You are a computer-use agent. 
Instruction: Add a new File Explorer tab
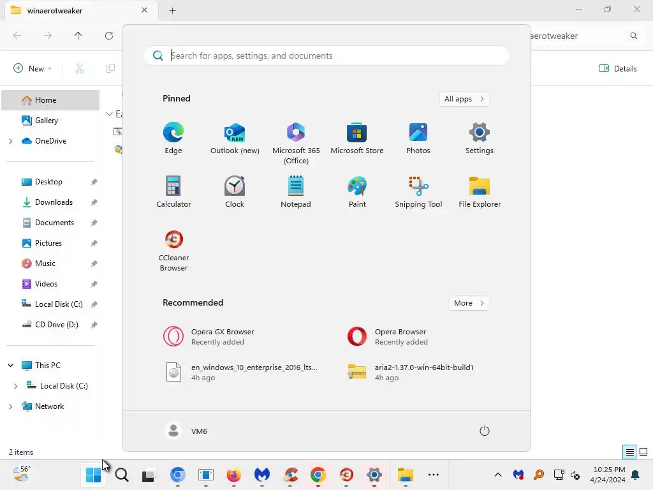point(172,11)
